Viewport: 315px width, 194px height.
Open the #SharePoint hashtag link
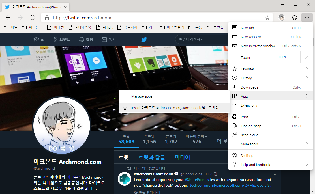195,180
